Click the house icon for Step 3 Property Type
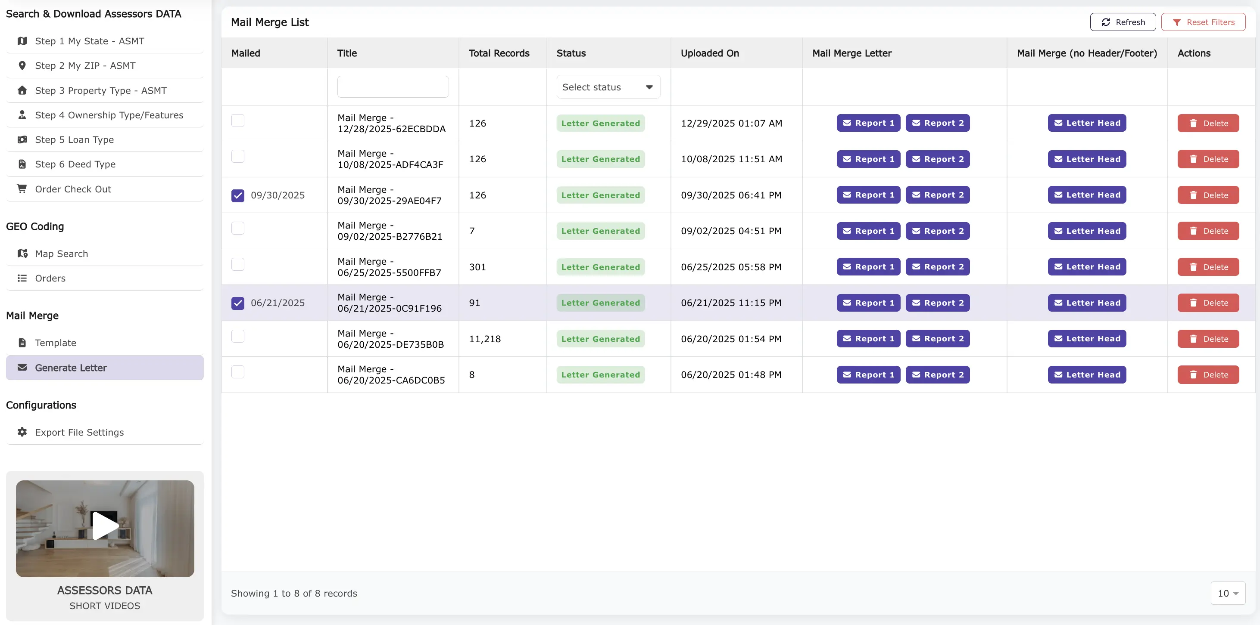The width and height of the screenshot is (1260, 625). pyautogui.click(x=22, y=90)
